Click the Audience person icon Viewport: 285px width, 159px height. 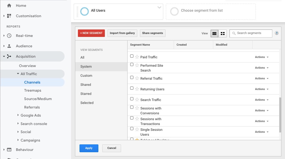tap(9, 46)
